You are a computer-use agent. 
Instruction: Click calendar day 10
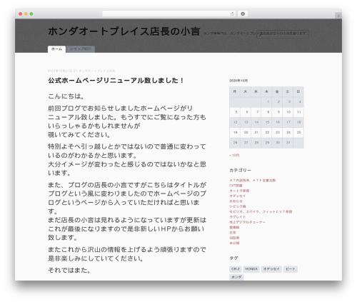pyautogui.click(x=288, y=112)
